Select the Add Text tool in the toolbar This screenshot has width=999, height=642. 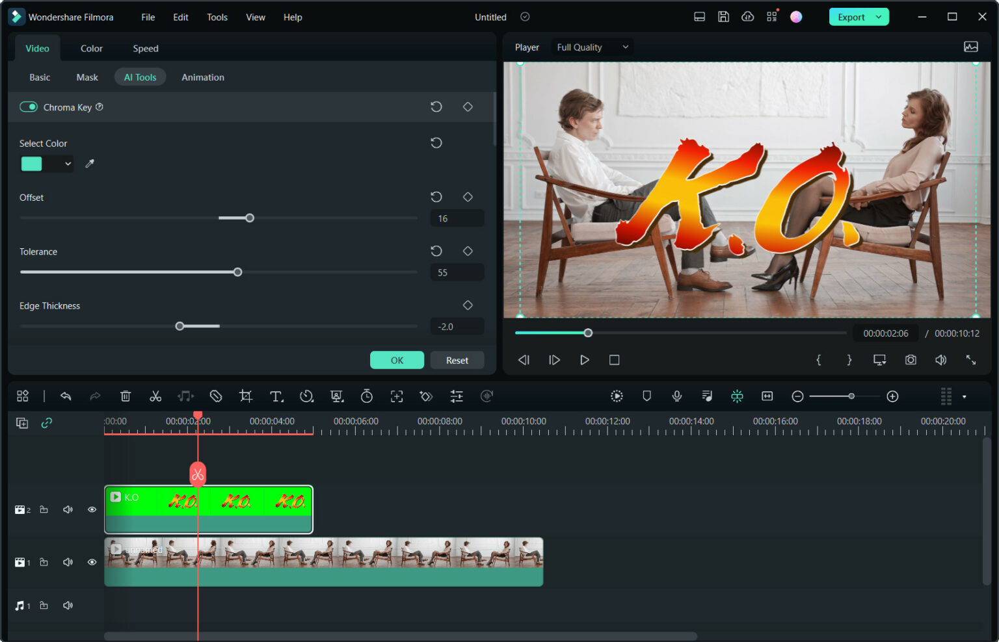tap(276, 396)
